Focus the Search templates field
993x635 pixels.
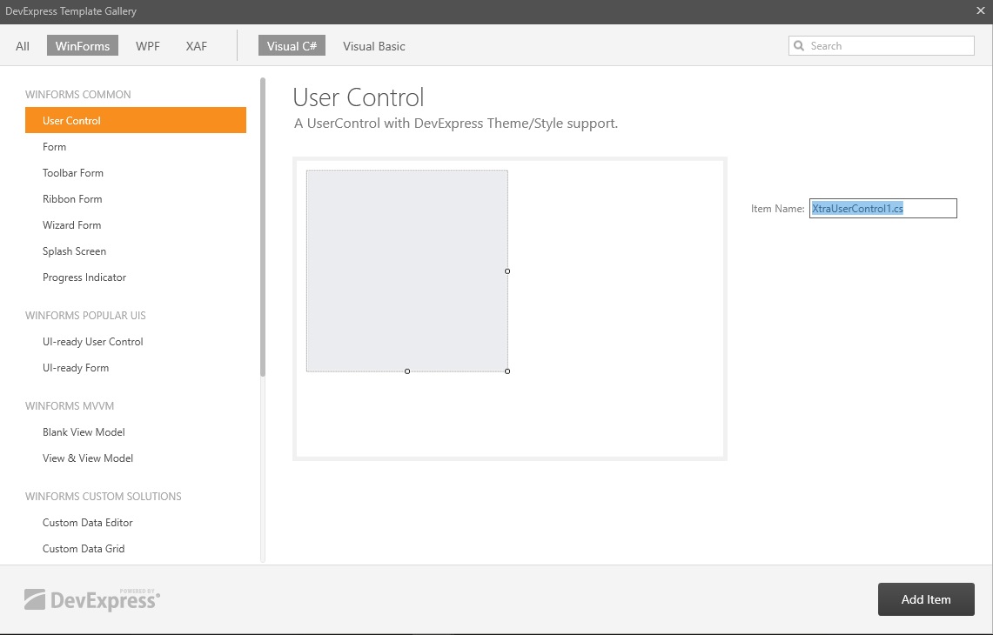pos(882,45)
